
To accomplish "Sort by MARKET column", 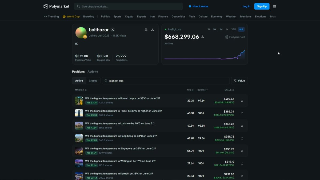I will (81, 90).
